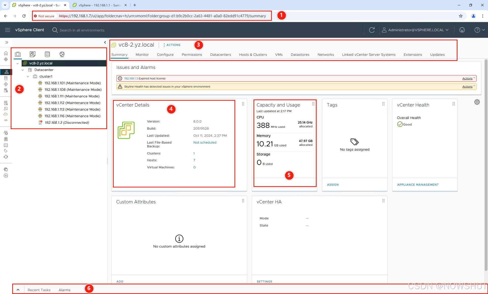
Task: Open APPLIANCE MANAGEMENT link
Action: coord(418,185)
